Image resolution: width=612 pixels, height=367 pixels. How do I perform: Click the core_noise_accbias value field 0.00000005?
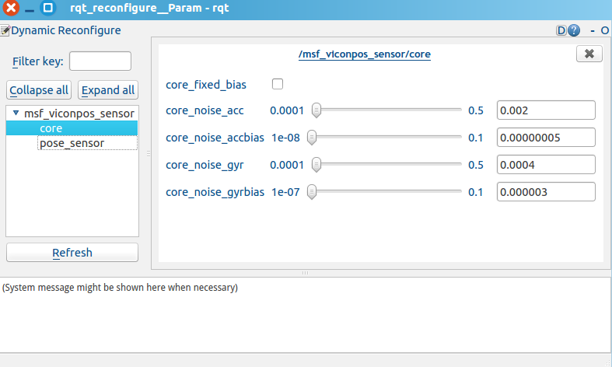(546, 138)
